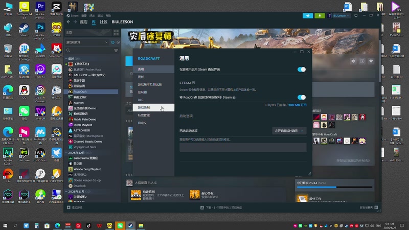The image size is (409, 230).
Task: Select 通用 general settings tab
Action: 153,69
